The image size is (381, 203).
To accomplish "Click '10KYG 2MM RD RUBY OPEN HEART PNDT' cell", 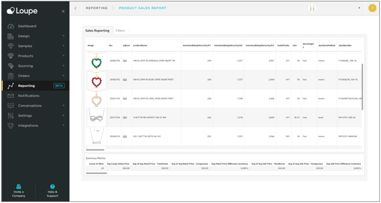I will tap(153, 80).
